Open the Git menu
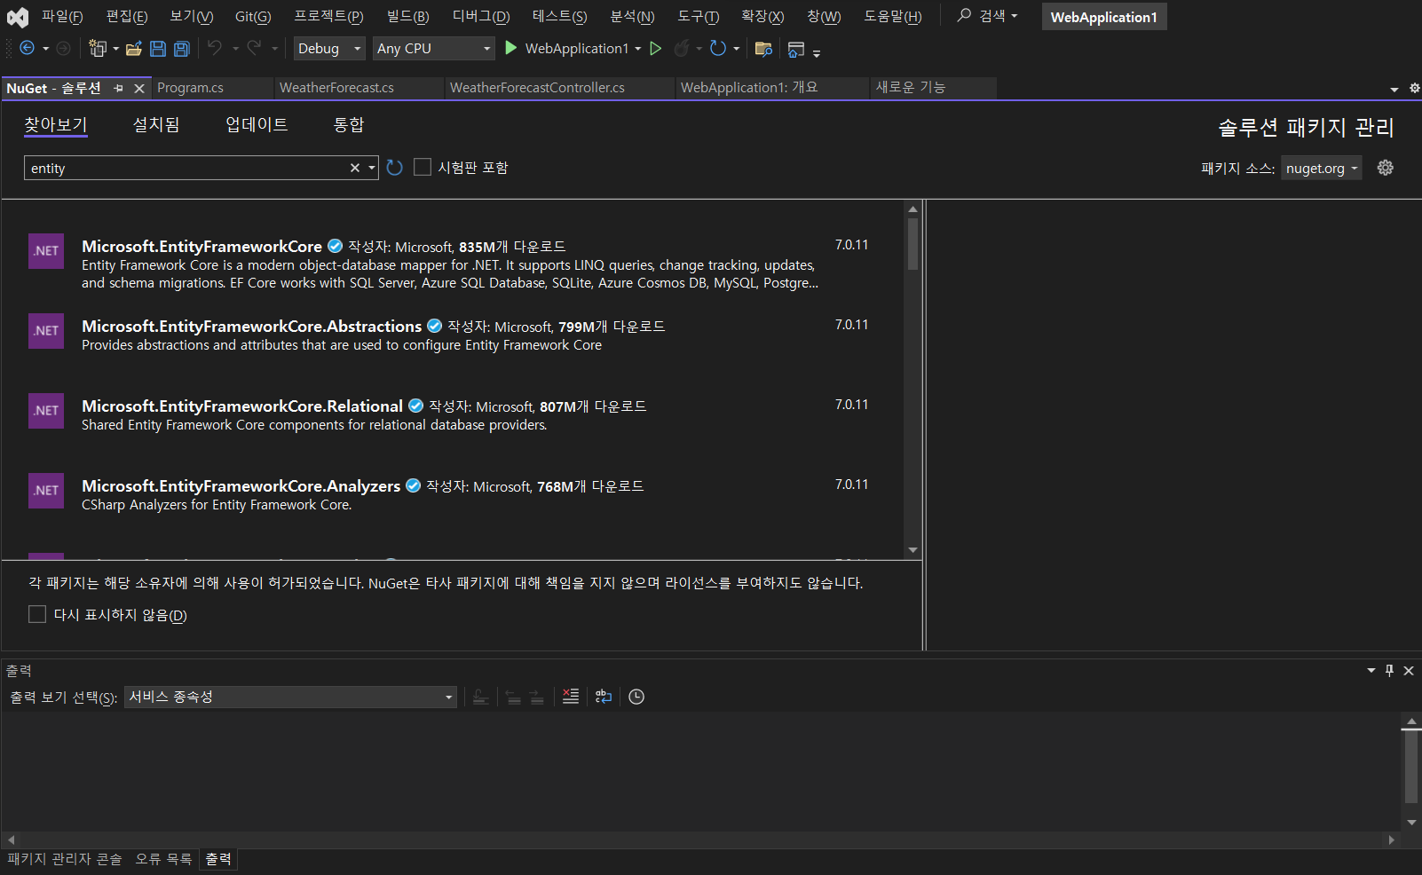The image size is (1422, 875). (x=253, y=17)
